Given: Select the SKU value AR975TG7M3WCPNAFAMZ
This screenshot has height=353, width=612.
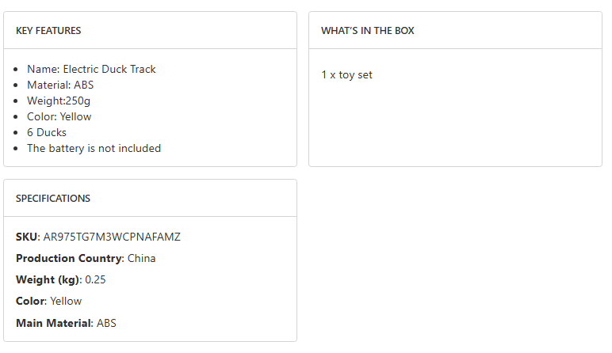Looking at the screenshot, I should coord(113,237).
